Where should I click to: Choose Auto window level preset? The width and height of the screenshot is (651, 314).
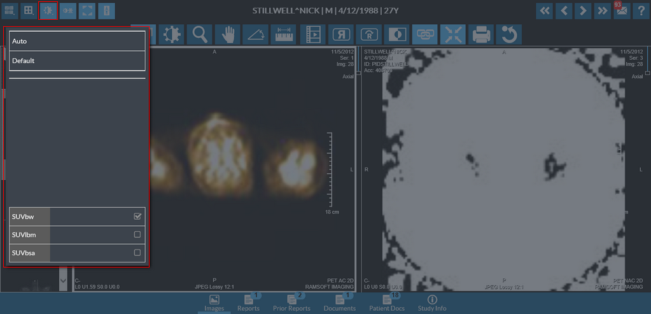click(77, 41)
